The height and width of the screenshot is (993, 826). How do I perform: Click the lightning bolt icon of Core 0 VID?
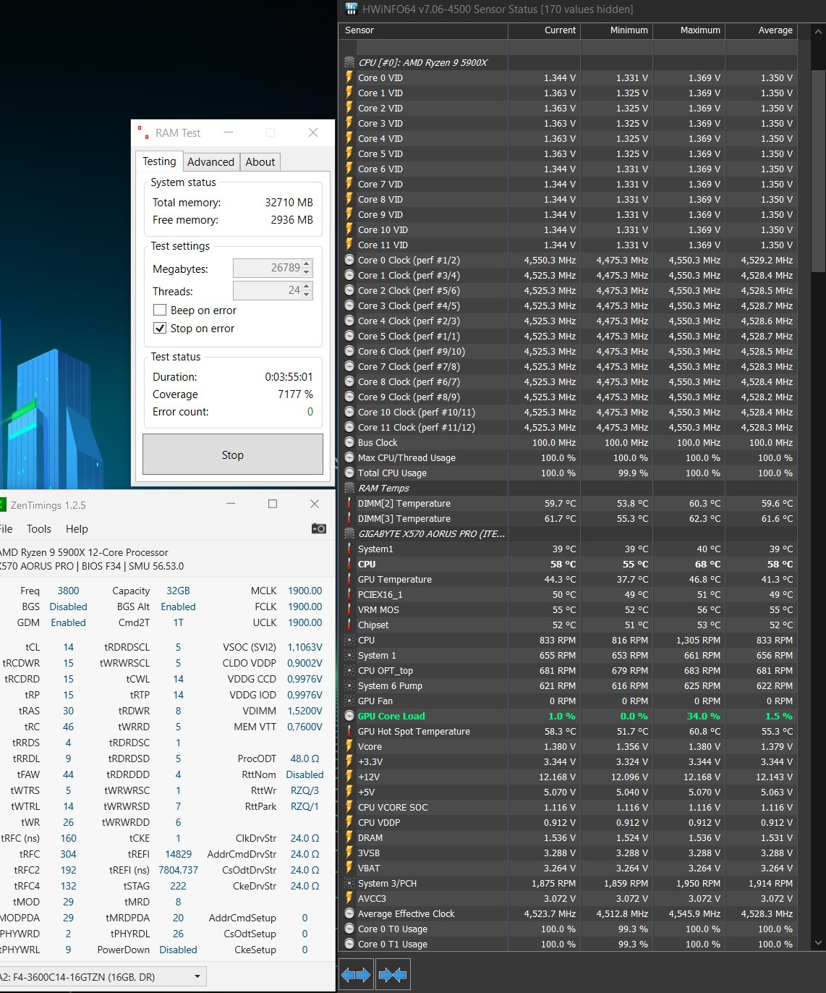pyautogui.click(x=349, y=77)
